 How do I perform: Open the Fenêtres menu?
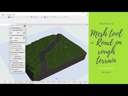click(x=3, y=15)
